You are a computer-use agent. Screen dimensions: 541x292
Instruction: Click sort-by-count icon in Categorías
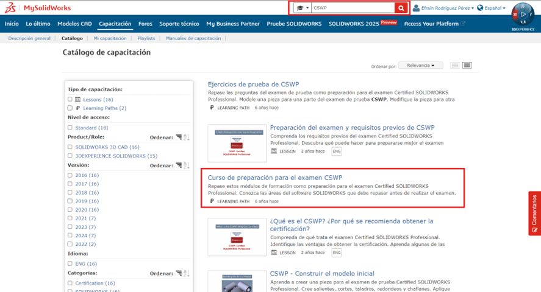pyautogui.click(x=179, y=273)
